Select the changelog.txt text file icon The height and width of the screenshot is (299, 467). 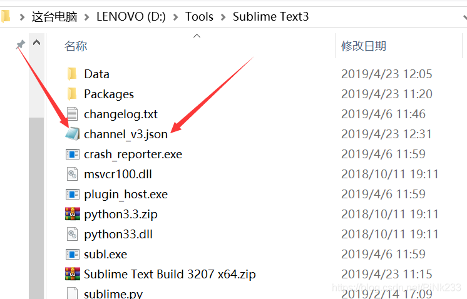(73, 114)
